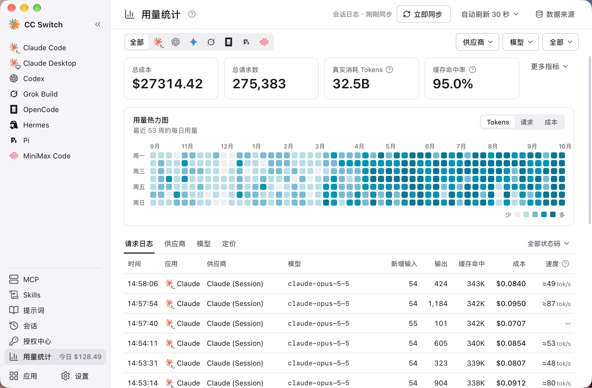
Task: Open MCP from the sidebar
Action: tap(55, 280)
